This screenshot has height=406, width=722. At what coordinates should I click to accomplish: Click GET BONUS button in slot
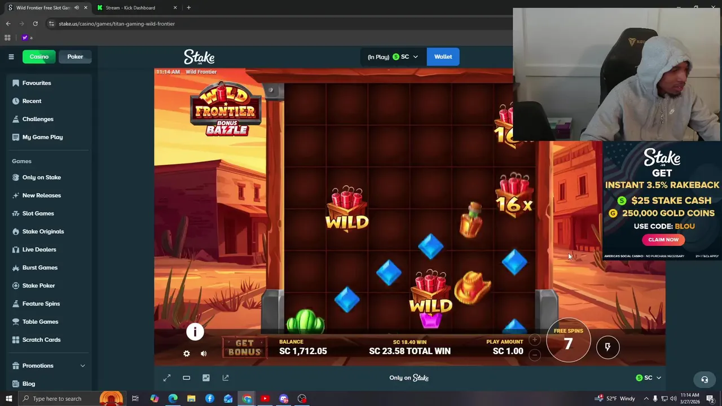click(244, 347)
